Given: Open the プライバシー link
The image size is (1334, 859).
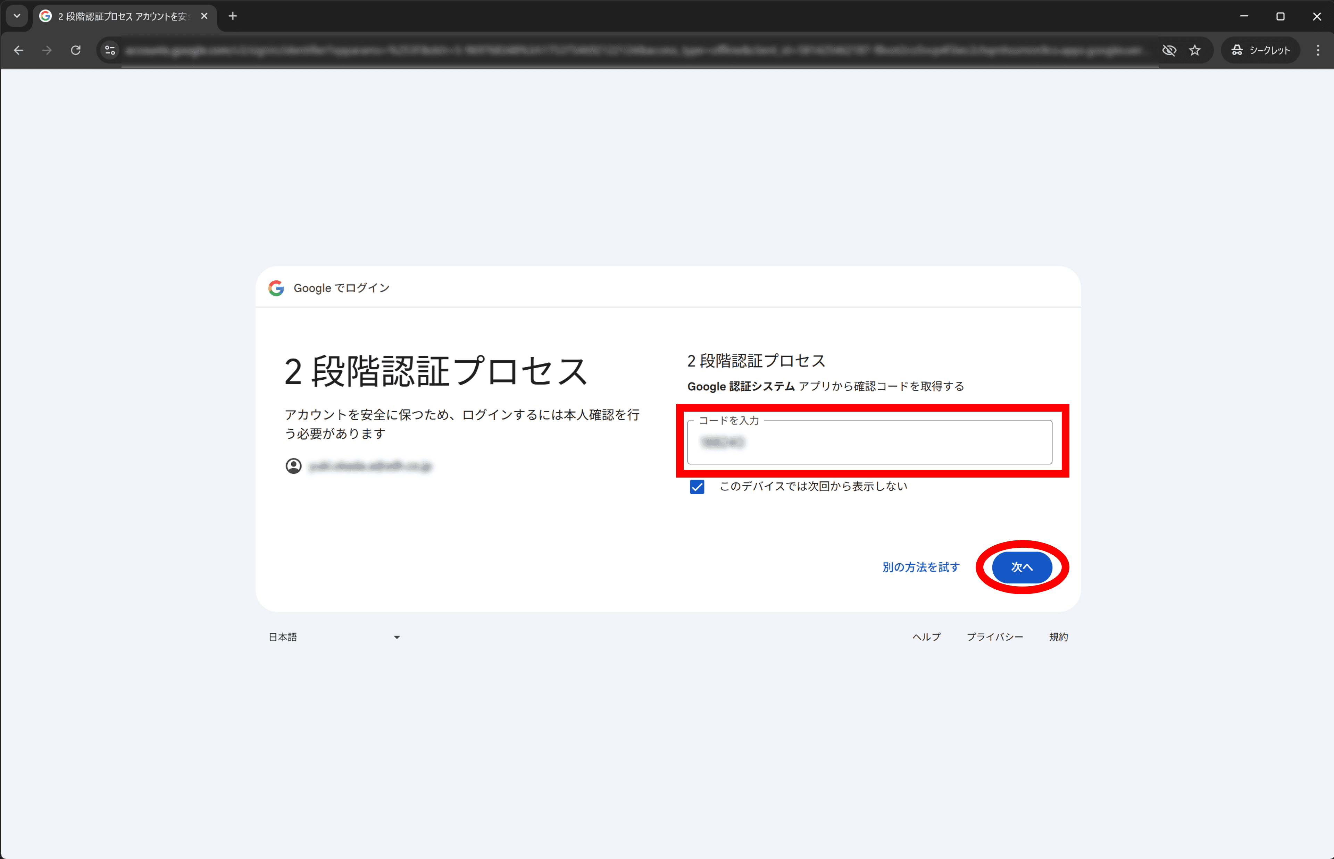Looking at the screenshot, I should pyautogui.click(x=995, y=637).
